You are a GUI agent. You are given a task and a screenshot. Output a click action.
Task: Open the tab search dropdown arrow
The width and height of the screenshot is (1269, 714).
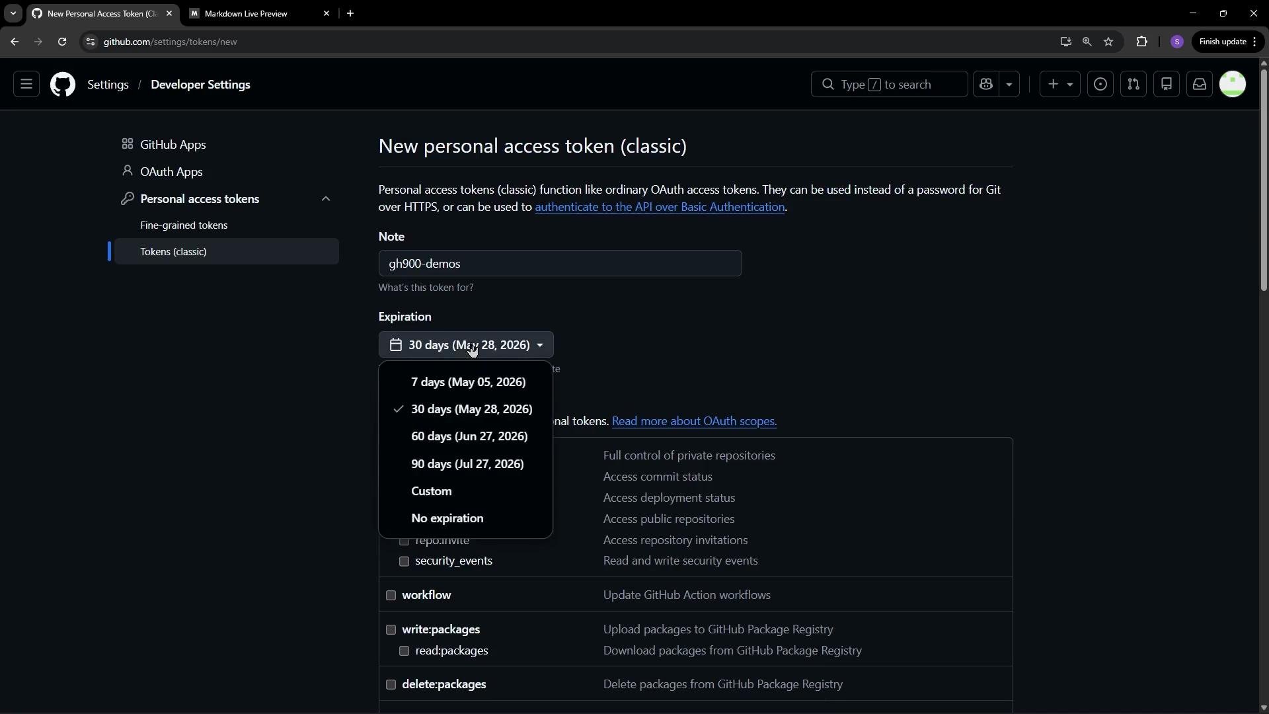[13, 13]
